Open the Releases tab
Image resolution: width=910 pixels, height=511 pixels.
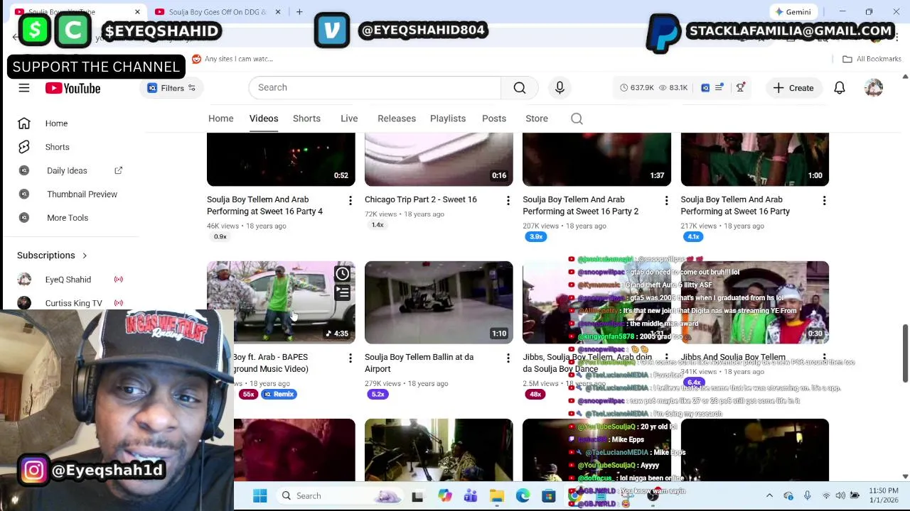pyautogui.click(x=396, y=119)
